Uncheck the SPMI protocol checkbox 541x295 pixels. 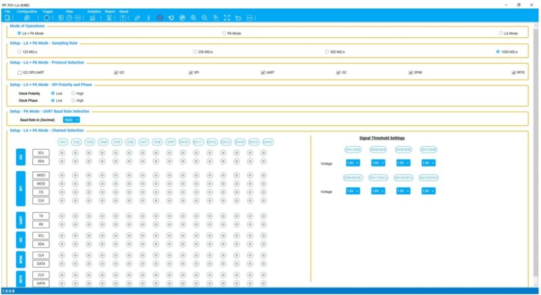point(410,72)
